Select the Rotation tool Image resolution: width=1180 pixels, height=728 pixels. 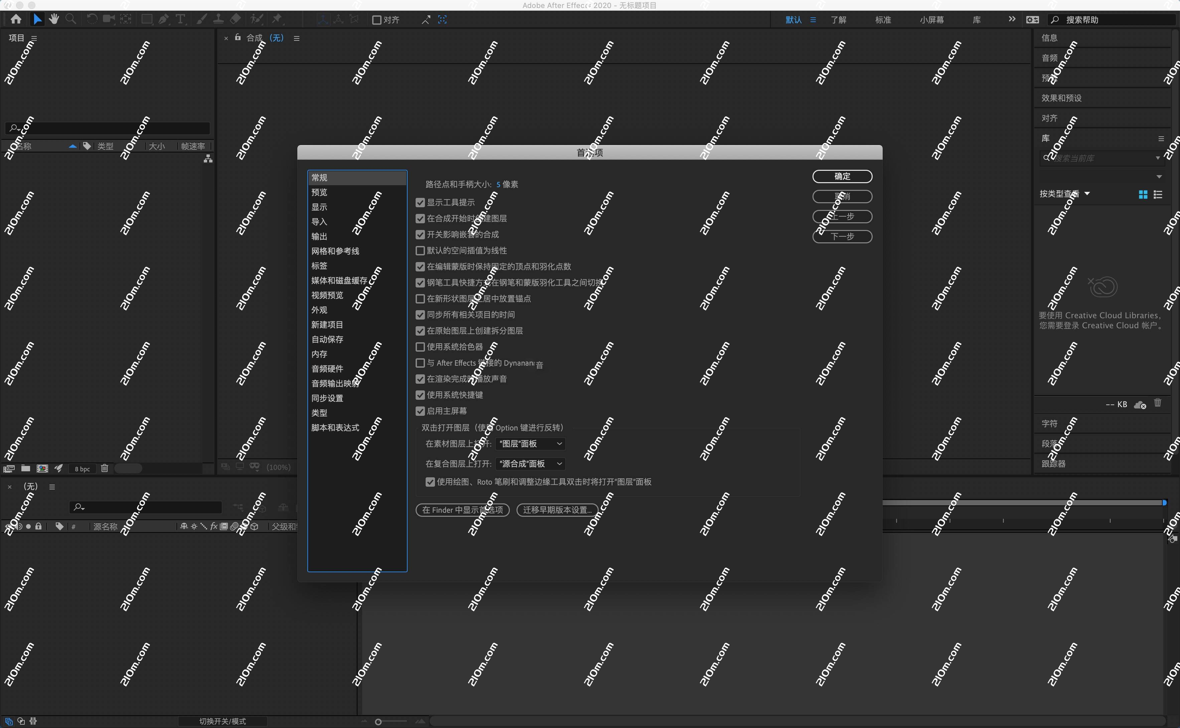(92, 19)
